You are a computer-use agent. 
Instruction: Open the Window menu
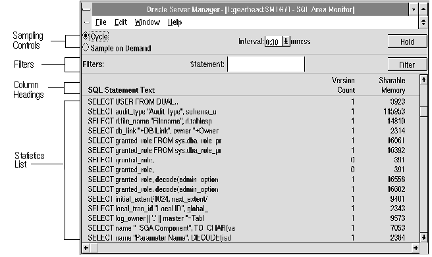pyautogui.click(x=148, y=22)
